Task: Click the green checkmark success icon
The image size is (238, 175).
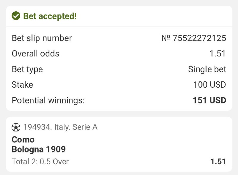Action: click(16, 16)
